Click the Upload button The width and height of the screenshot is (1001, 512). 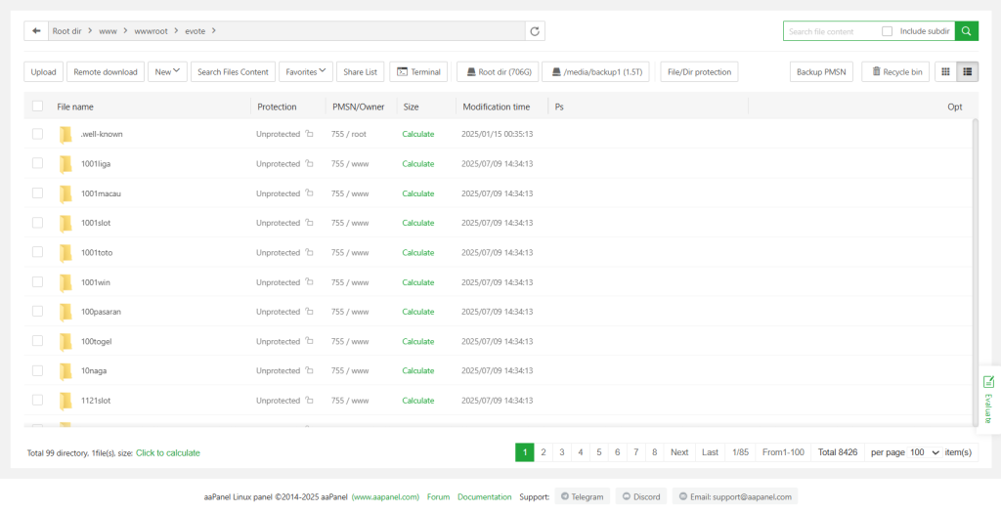[x=43, y=71]
